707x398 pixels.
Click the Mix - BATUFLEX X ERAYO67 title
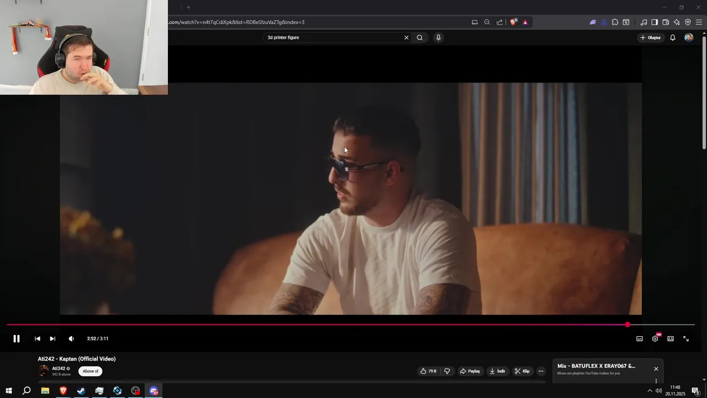(596, 366)
